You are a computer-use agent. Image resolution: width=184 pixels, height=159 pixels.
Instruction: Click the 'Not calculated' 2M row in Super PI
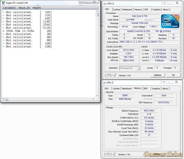(x=27, y=34)
